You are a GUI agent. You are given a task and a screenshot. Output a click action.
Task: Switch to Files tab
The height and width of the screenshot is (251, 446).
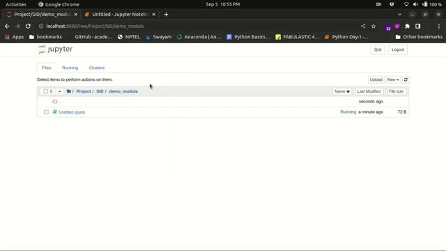coord(47,68)
